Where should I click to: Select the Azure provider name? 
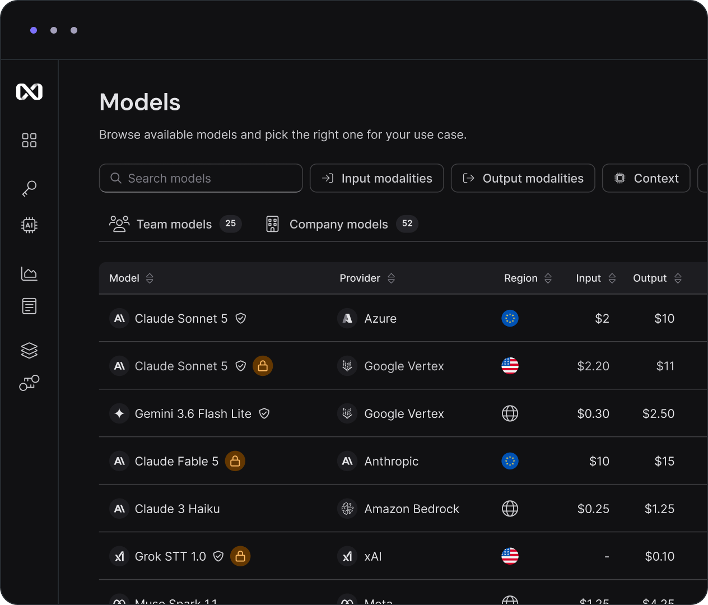[380, 318]
